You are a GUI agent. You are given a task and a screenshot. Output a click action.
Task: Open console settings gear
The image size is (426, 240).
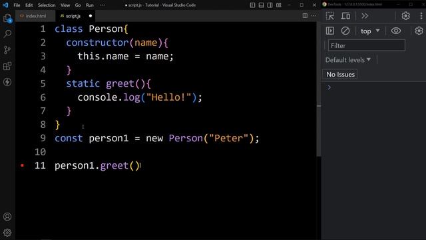[419, 31]
